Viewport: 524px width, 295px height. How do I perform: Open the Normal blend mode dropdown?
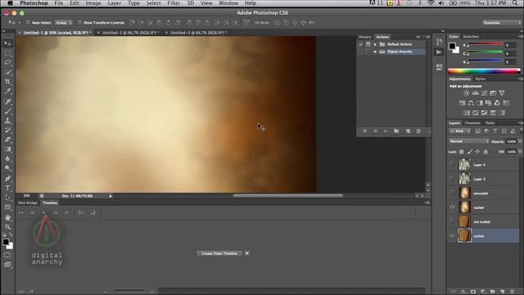click(469, 142)
